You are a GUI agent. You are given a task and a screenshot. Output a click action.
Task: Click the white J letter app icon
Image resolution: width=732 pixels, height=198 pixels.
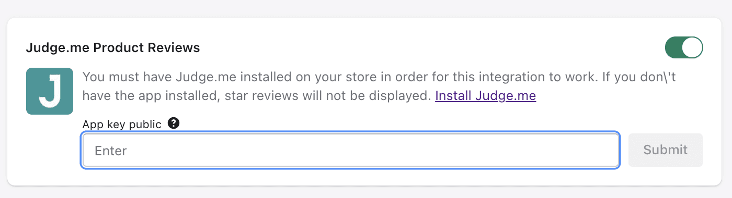pyautogui.click(x=50, y=91)
